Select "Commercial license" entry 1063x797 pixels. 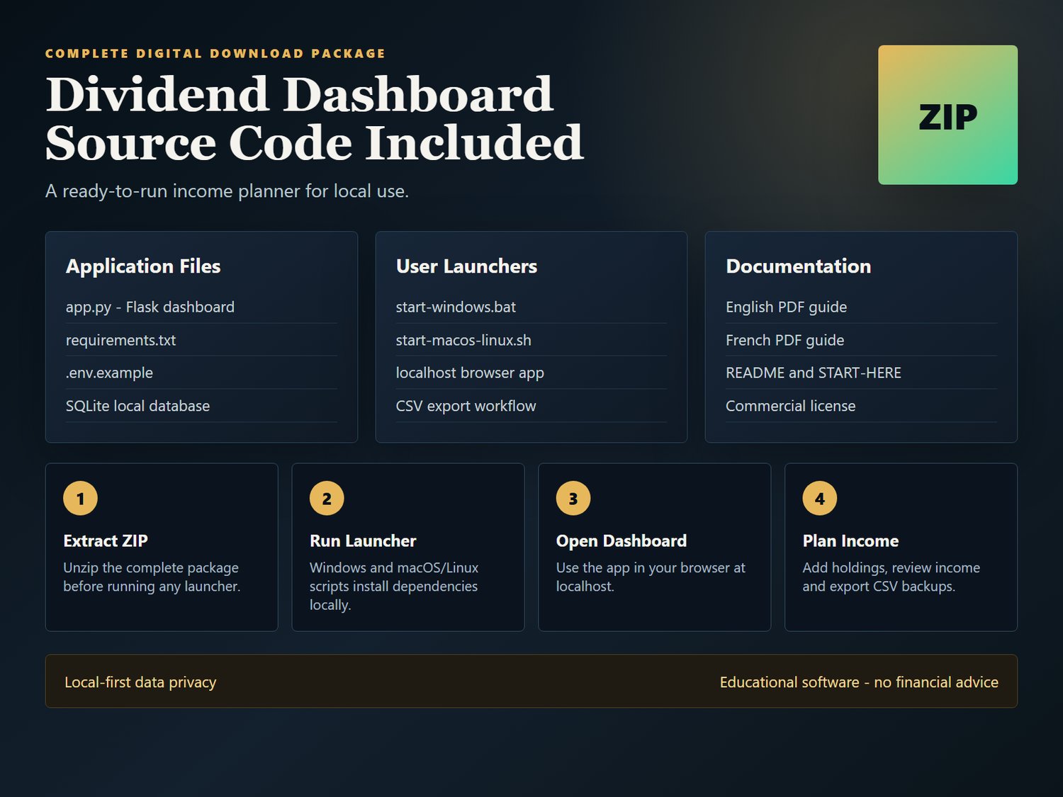861,406
